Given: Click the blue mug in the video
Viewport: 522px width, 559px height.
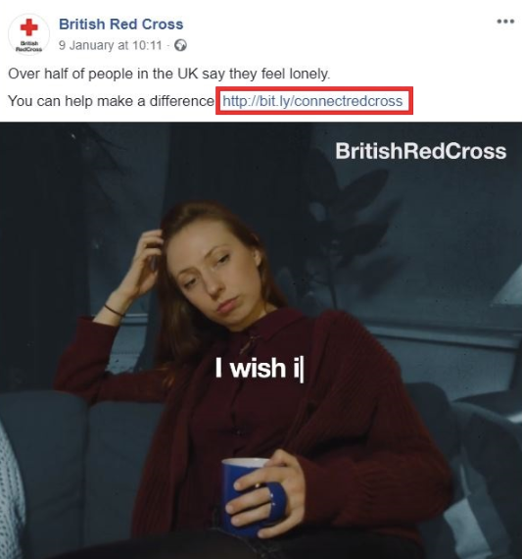Looking at the screenshot, I should 253,496.
